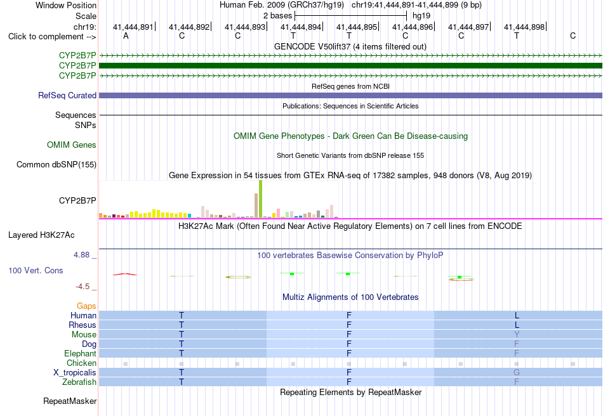Click the Zebrafish species label

(79, 382)
